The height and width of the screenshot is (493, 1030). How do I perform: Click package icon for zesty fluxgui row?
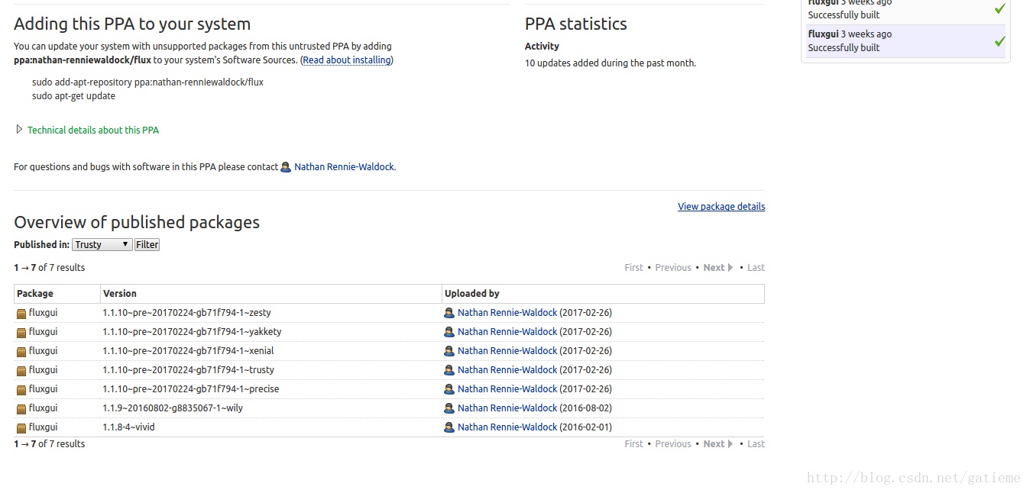[x=21, y=314]
